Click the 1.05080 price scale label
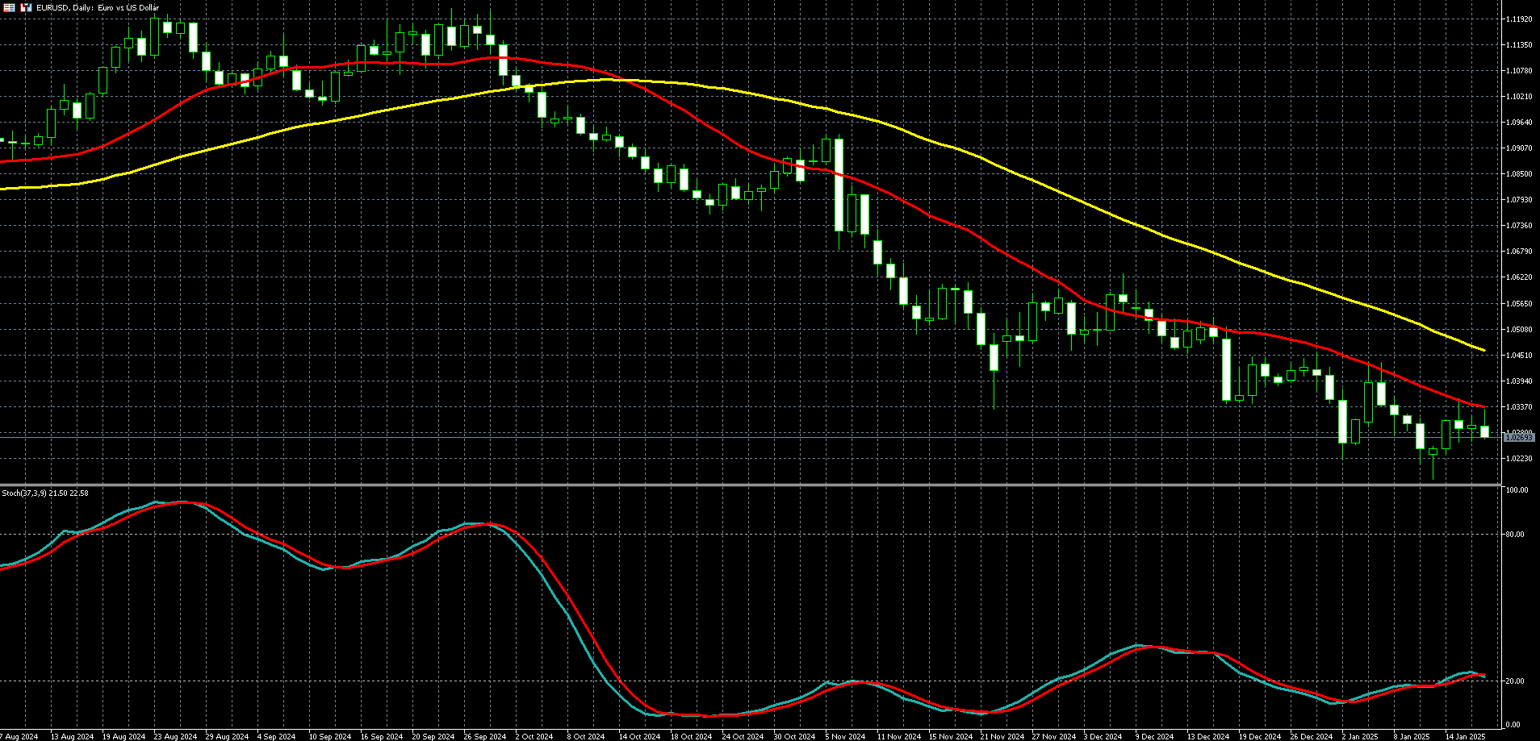This screenshot has width=1540, height=741. (x=1519, y=329)
